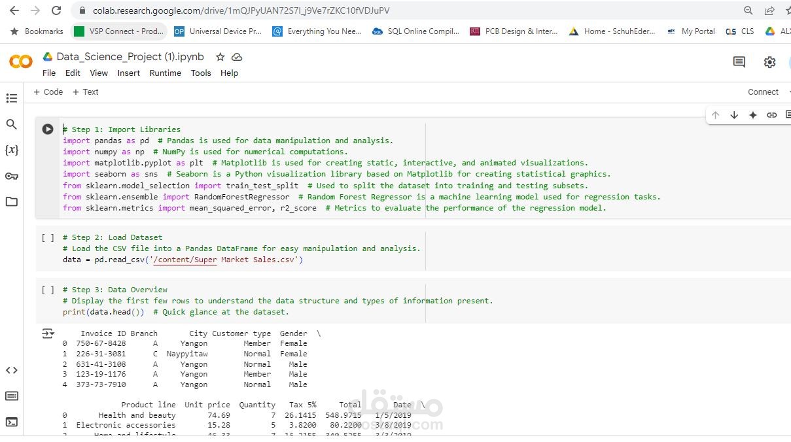Image resolution: width=791 pixels, height=442 pixels.
Task: Open the View menu
Action: [99, 73]
